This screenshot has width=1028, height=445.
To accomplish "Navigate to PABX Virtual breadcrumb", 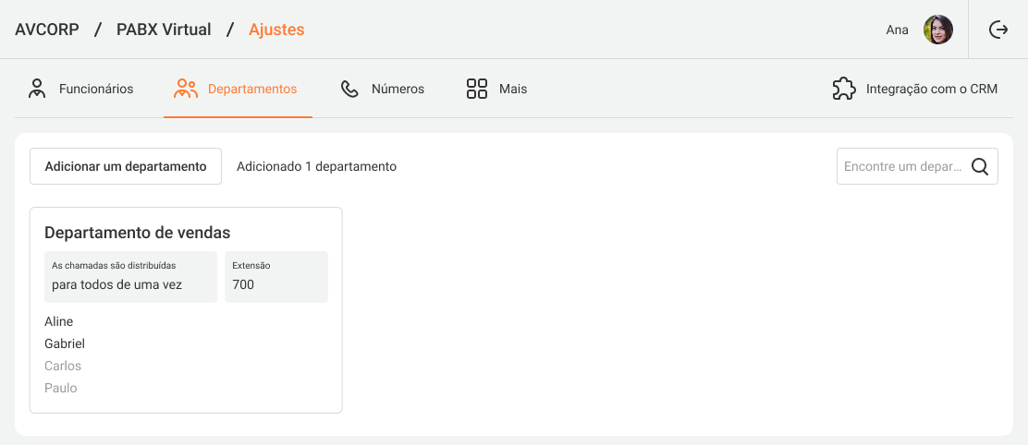I will pos(164,30).
